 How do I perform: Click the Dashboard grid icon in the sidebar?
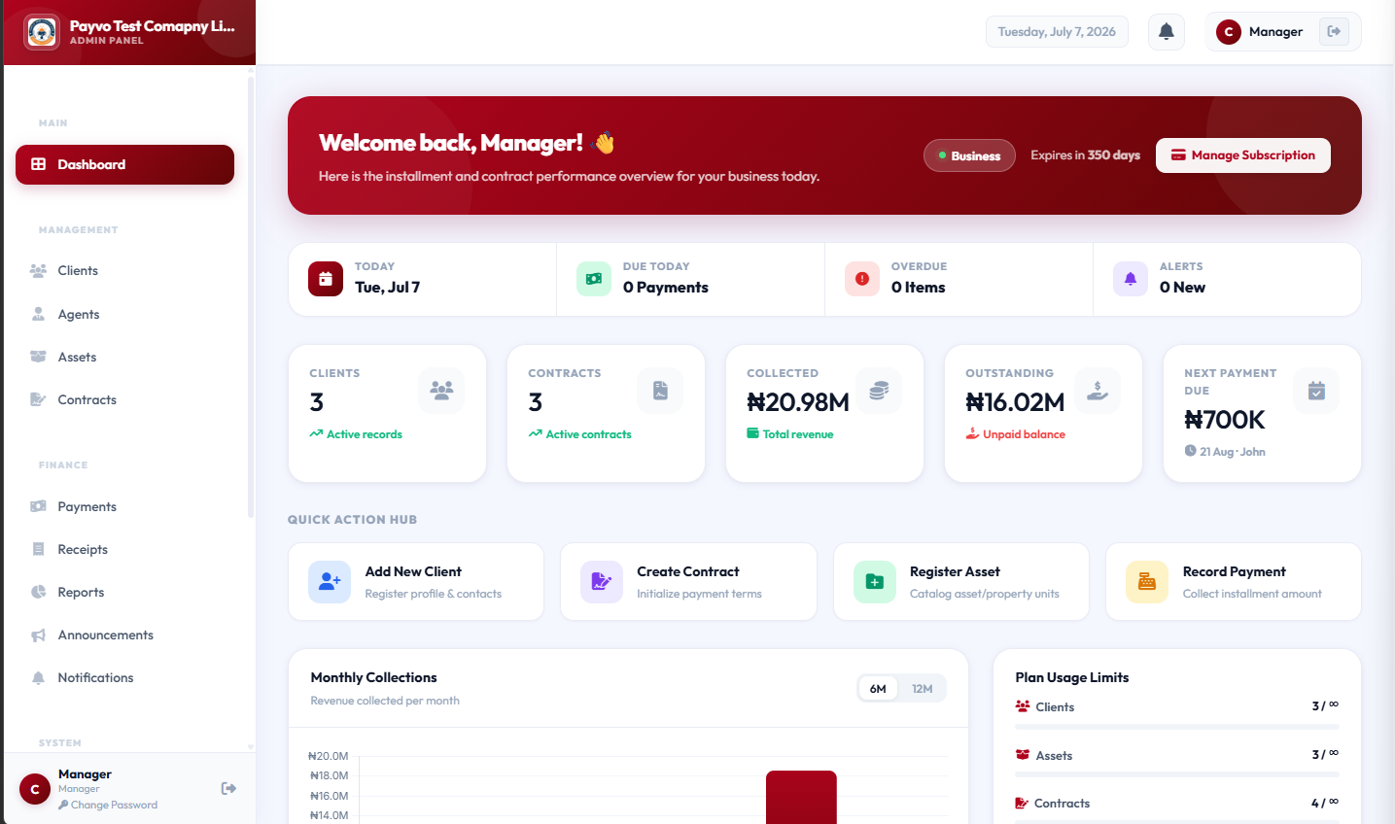(39, 164)
